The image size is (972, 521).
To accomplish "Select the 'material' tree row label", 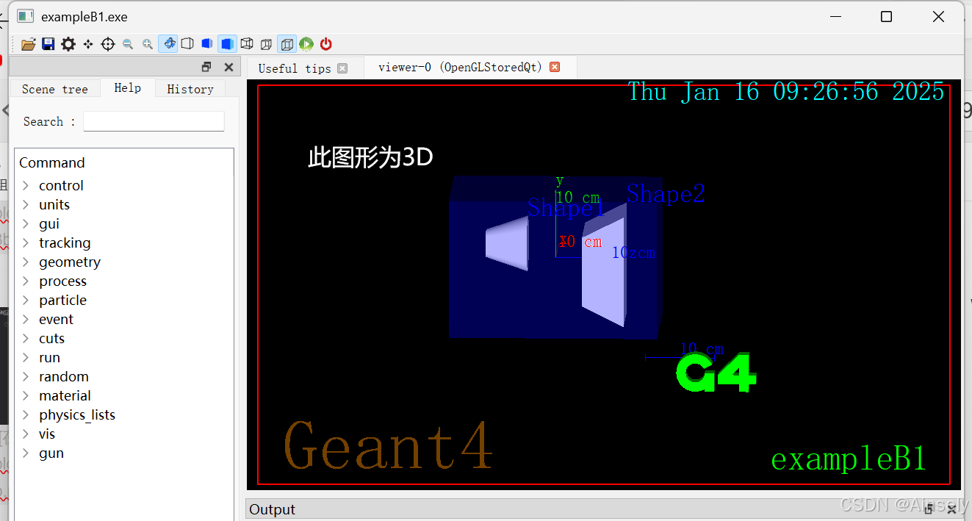I will point(65,395).
